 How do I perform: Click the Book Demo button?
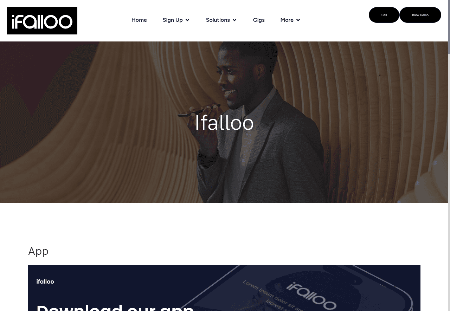point(420,15)
